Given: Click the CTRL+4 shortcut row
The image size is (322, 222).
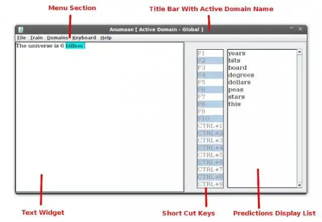Looking at the screenshot, I should [x=210, y=148].
